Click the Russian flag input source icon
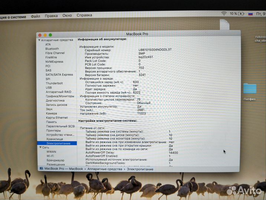Screen dimensions: 266x200 coord(250,14)
